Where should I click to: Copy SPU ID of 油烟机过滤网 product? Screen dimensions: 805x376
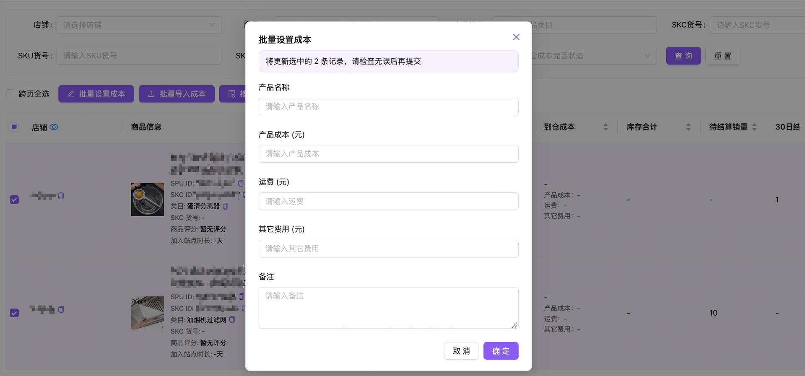(x=241, y=297)
